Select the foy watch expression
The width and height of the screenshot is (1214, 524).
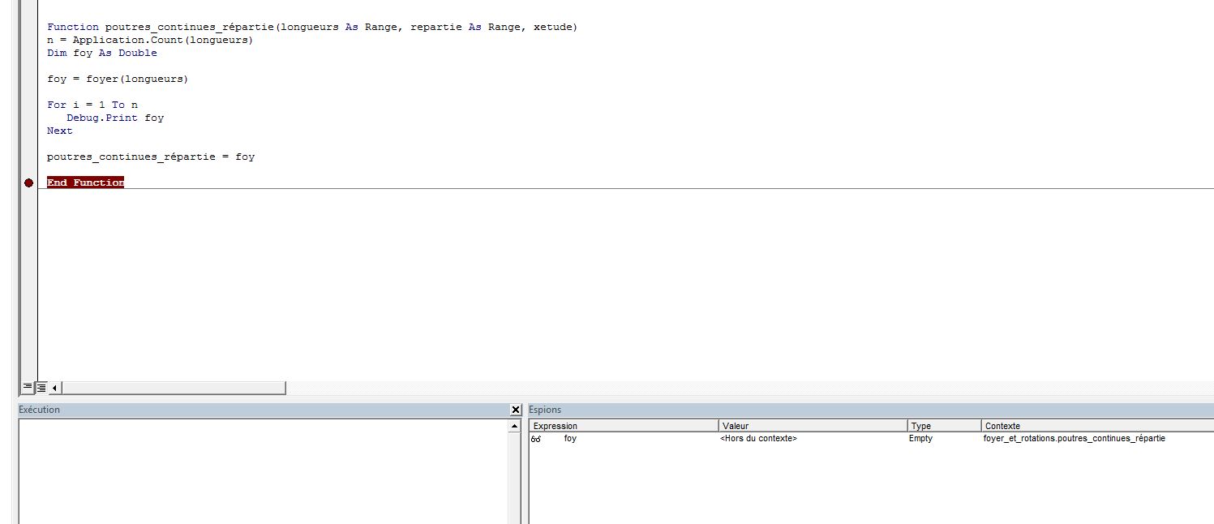571,439
